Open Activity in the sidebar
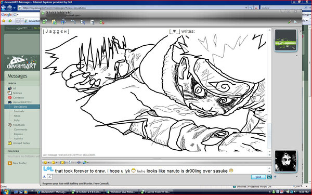The width and height of the screenshot is (312, 195). [18, 138]
